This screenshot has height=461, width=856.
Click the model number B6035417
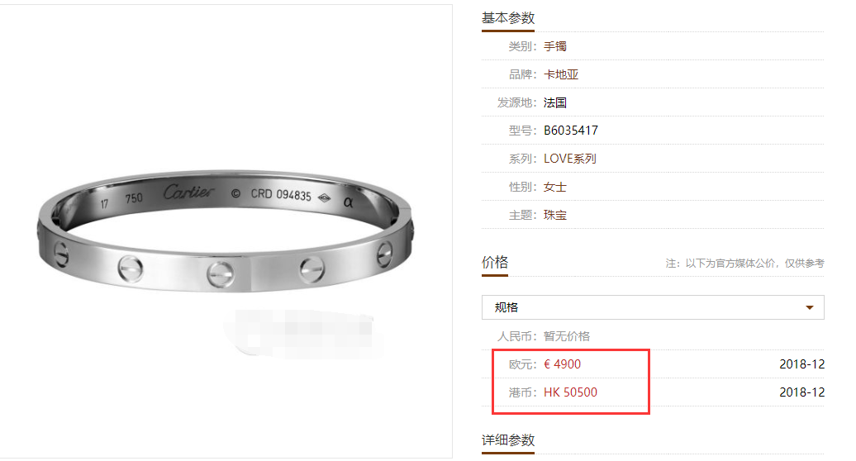click(571, 131)
